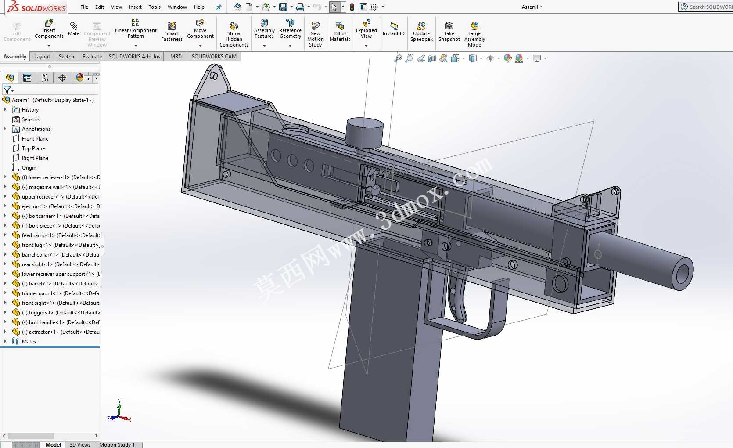Open the Save dropdown arrow

click(x=291, y=7)
